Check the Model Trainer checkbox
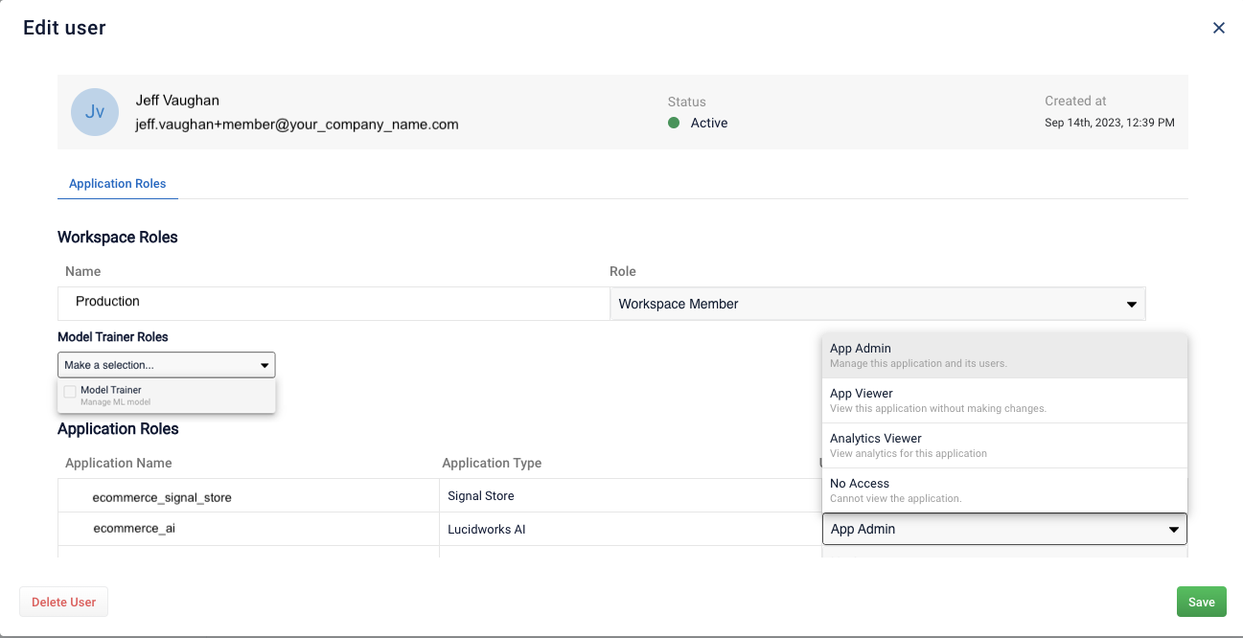Viewport: 1243px width, 638px height. pos(70,392)
